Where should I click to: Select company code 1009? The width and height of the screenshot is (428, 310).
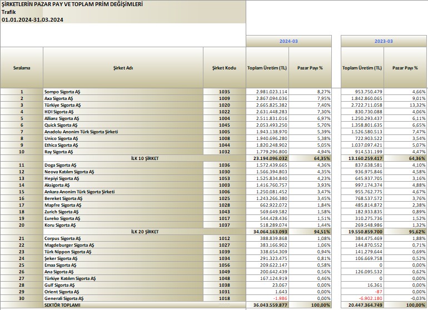coord(225,98)
